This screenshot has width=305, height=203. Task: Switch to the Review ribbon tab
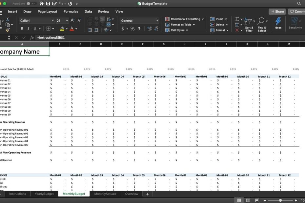104,11
